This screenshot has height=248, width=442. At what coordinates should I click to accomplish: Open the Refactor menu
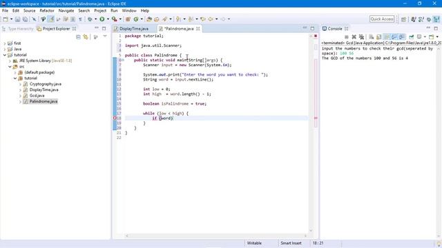click(x=47, y=11)
